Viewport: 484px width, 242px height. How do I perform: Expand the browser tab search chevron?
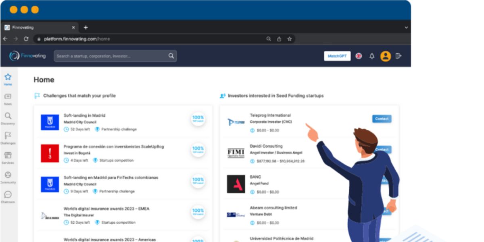[x=406, y=27]
